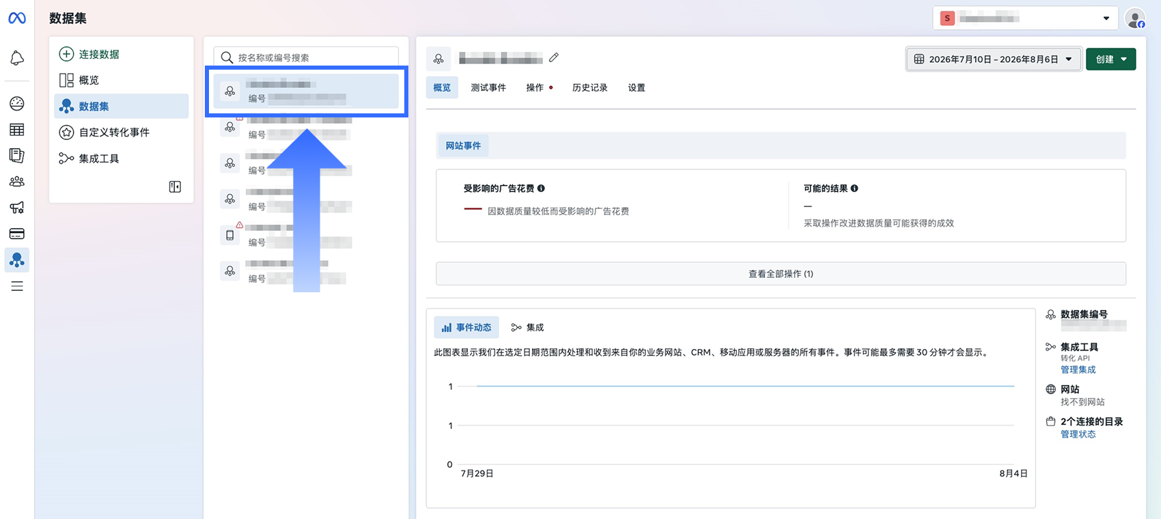This screenshot has height=519, width=1161.
Task: Click the 8月4日 axis label
Action: 1013,473
